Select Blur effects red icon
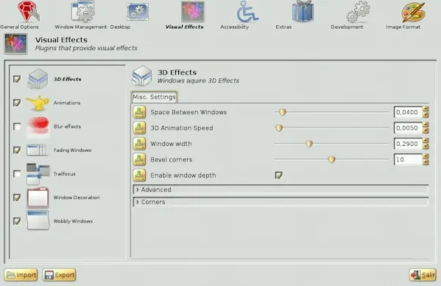The height and width of the screenshot is (286, 441). [x=38, y=127]
